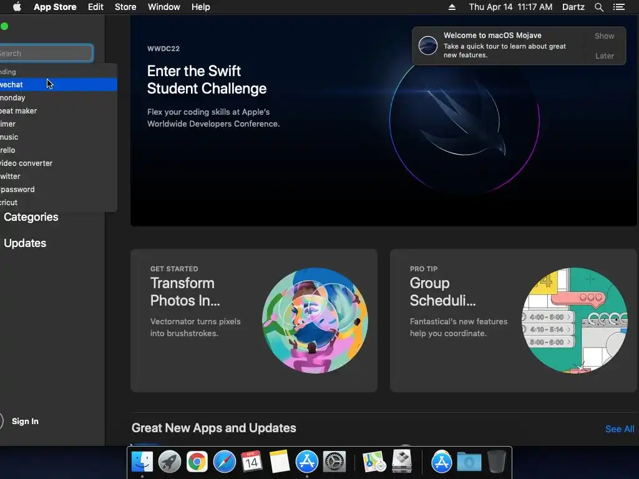Click Later on the Mojave notification
Viewport: 639px width, 479px height.
tap(604, 56)
